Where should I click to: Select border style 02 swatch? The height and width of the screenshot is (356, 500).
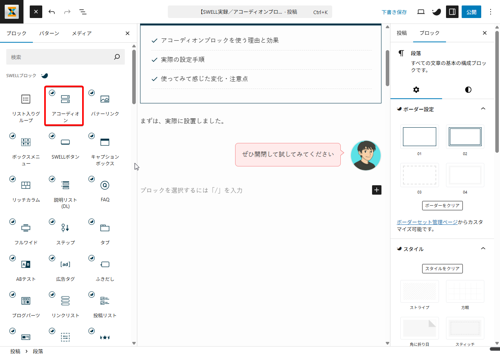pyautogui.click(x=465, y=137)
